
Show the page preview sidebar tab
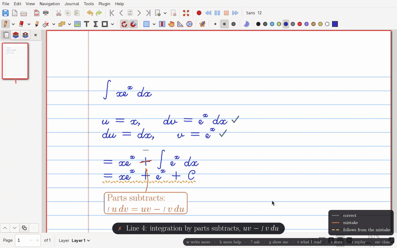[6, 35]
